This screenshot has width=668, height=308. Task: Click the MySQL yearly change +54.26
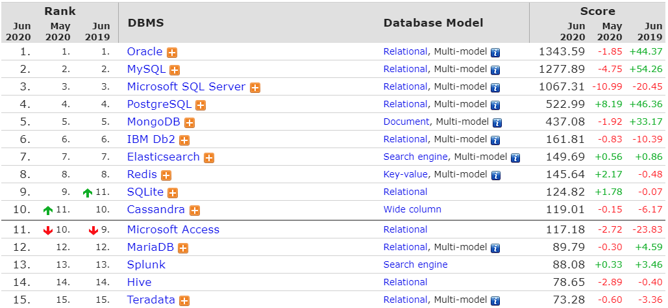tap(647, 69)
